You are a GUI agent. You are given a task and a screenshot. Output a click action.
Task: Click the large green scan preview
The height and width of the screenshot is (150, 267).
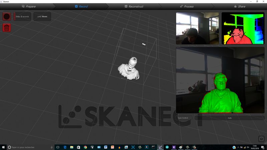click(x=220, y=80)
